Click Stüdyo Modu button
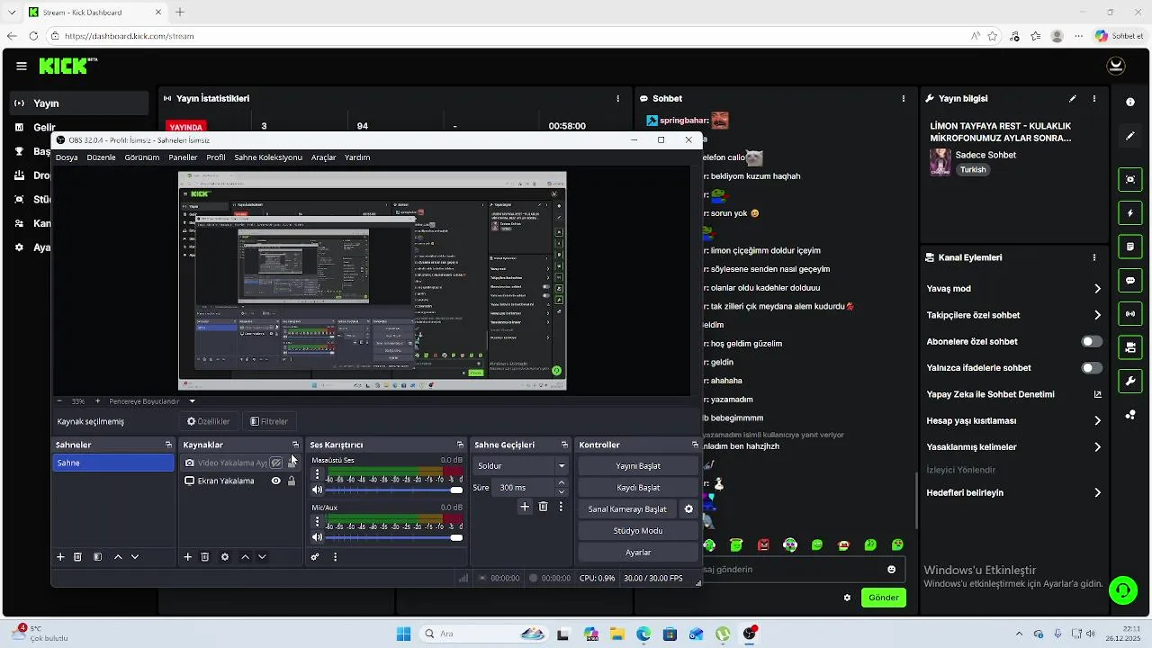The image size is (1152, 648). (638, 531)
